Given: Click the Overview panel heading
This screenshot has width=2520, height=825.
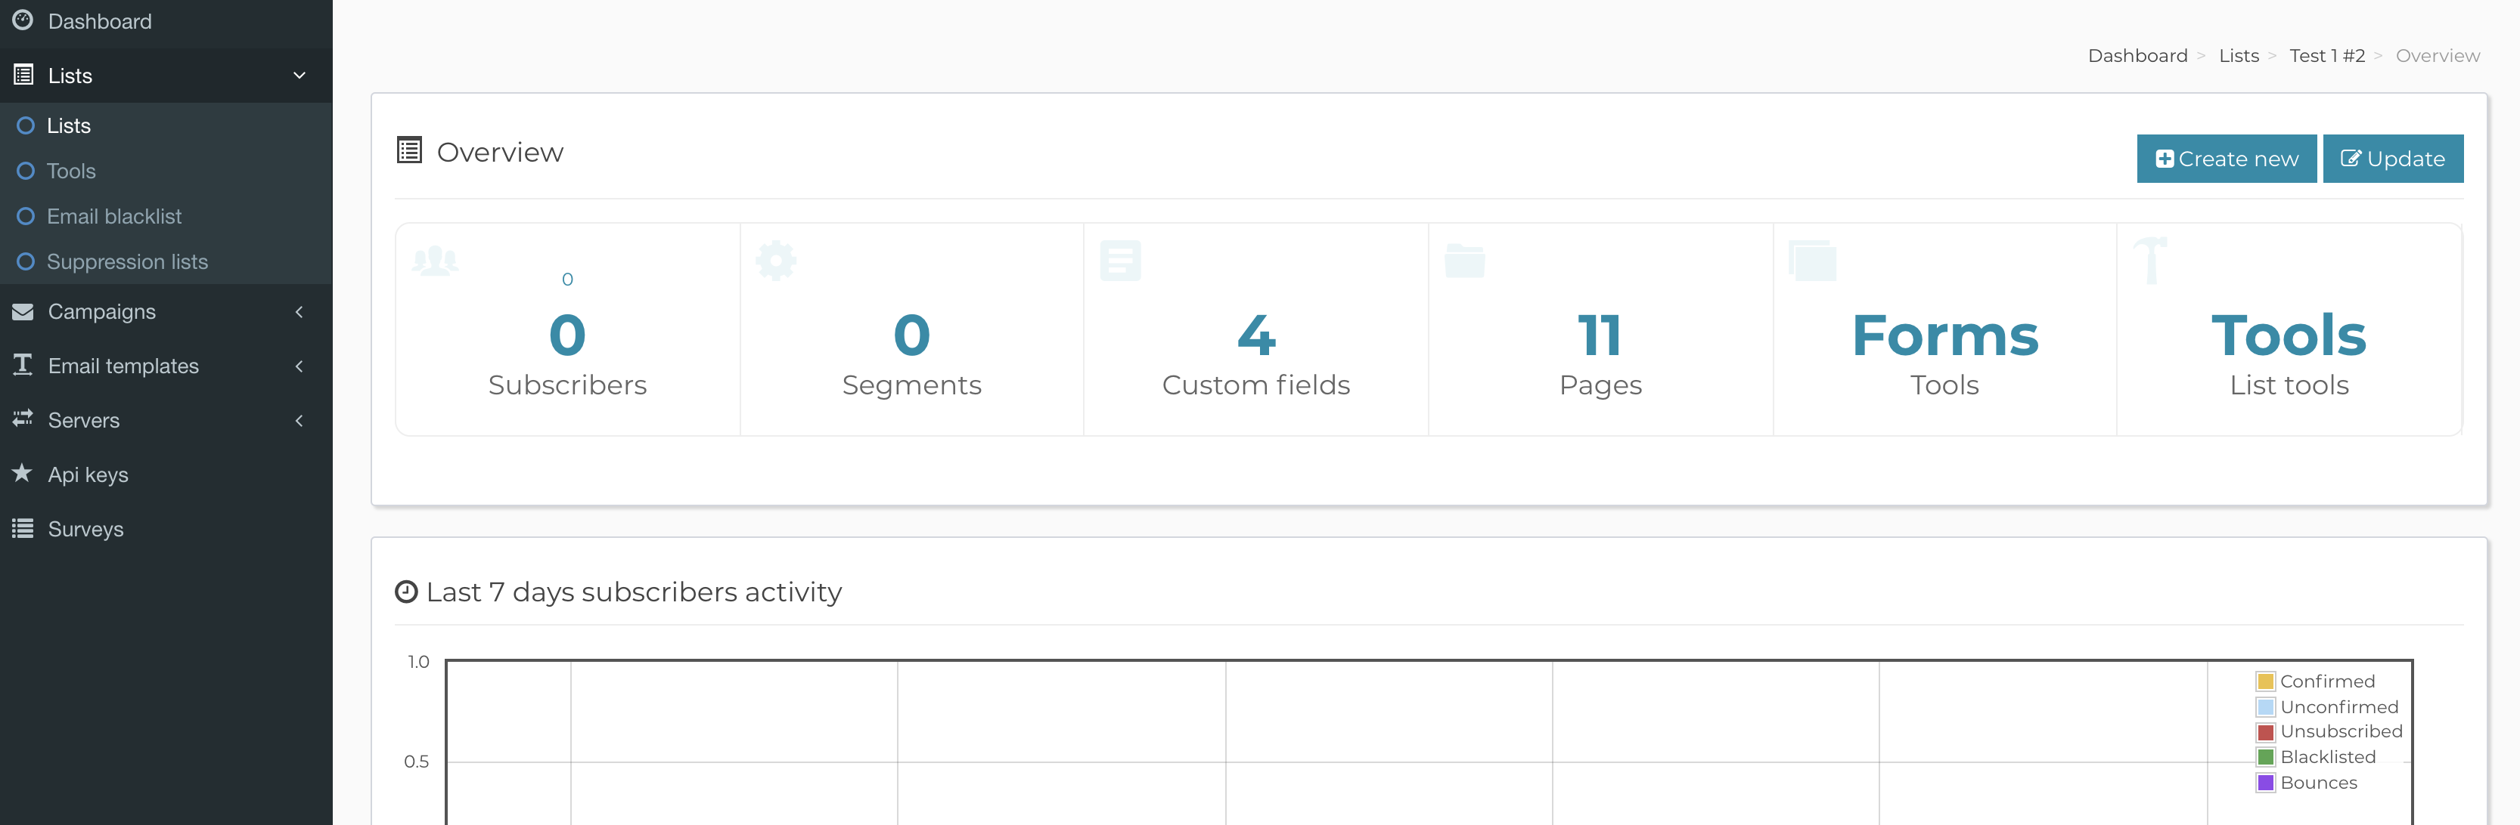Looking at the screenshot, I should [500, 152].
